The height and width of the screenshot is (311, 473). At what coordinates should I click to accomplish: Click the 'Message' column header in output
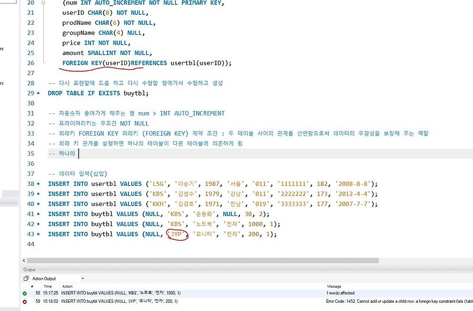[x=334, y=286]
